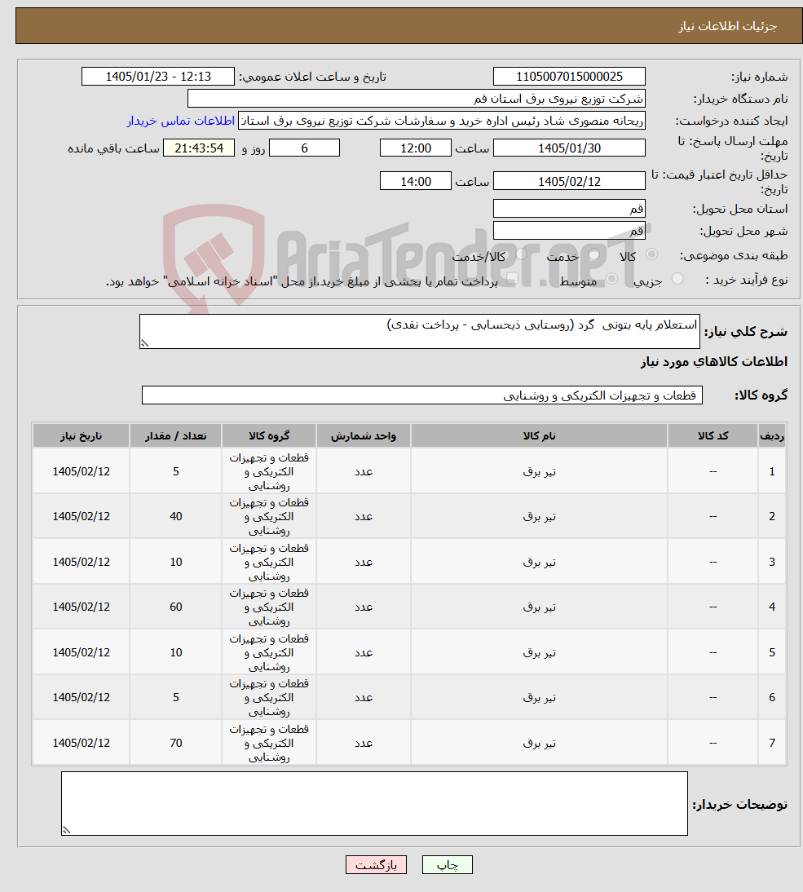Click the need date in row 1
This screenshot has height=892, width=803.
82,471
